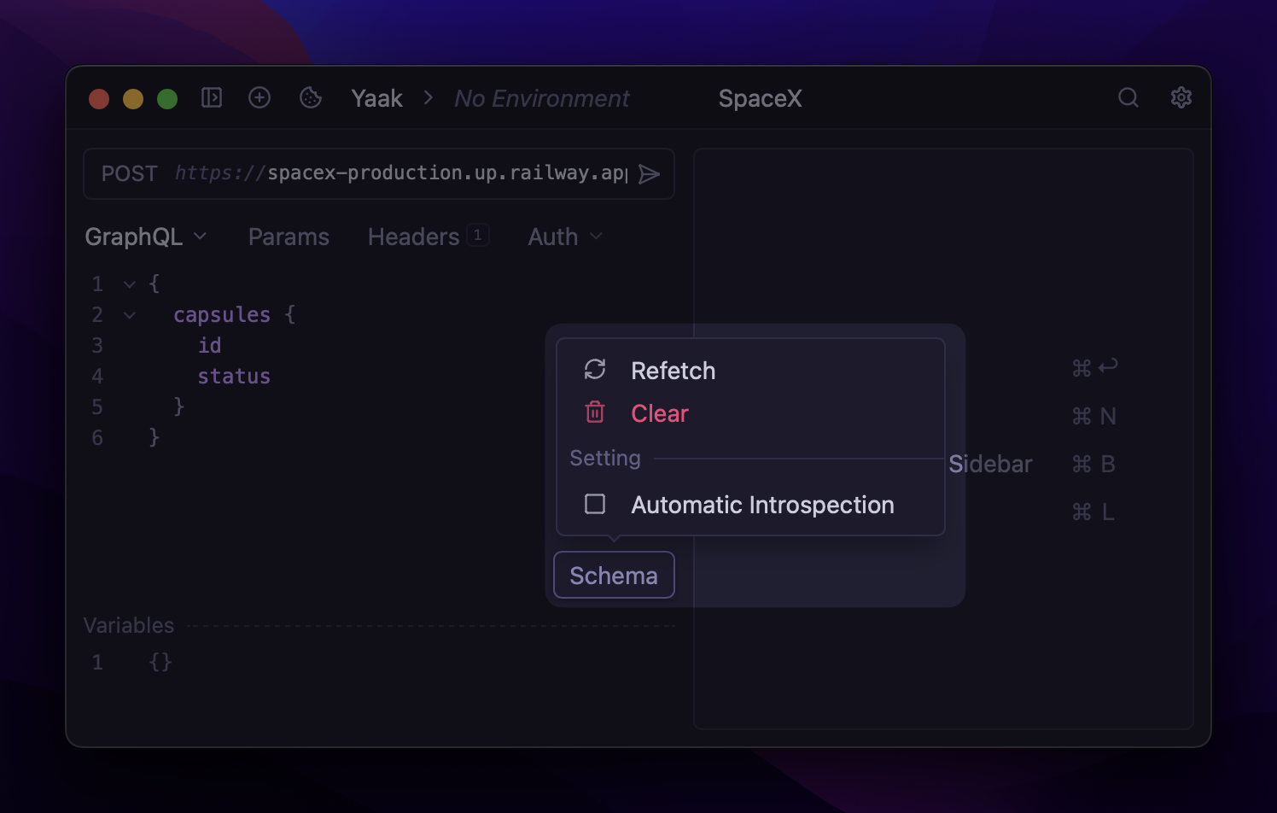Click the send request arrow icon
This screenshot has width=1277, height=813.
(650, 174)
